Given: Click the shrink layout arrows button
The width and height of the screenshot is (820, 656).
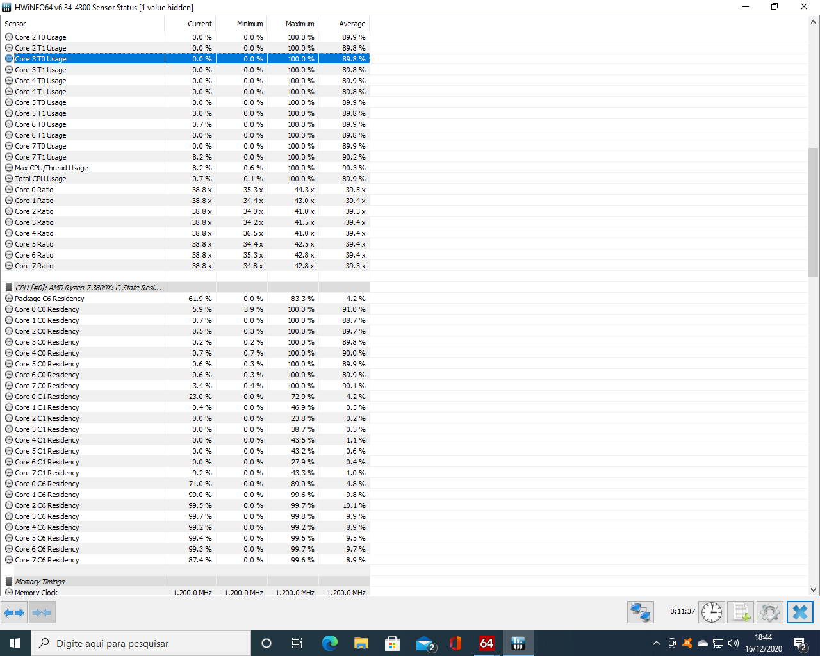Looking at the screenshot, I should pos(42,612).
